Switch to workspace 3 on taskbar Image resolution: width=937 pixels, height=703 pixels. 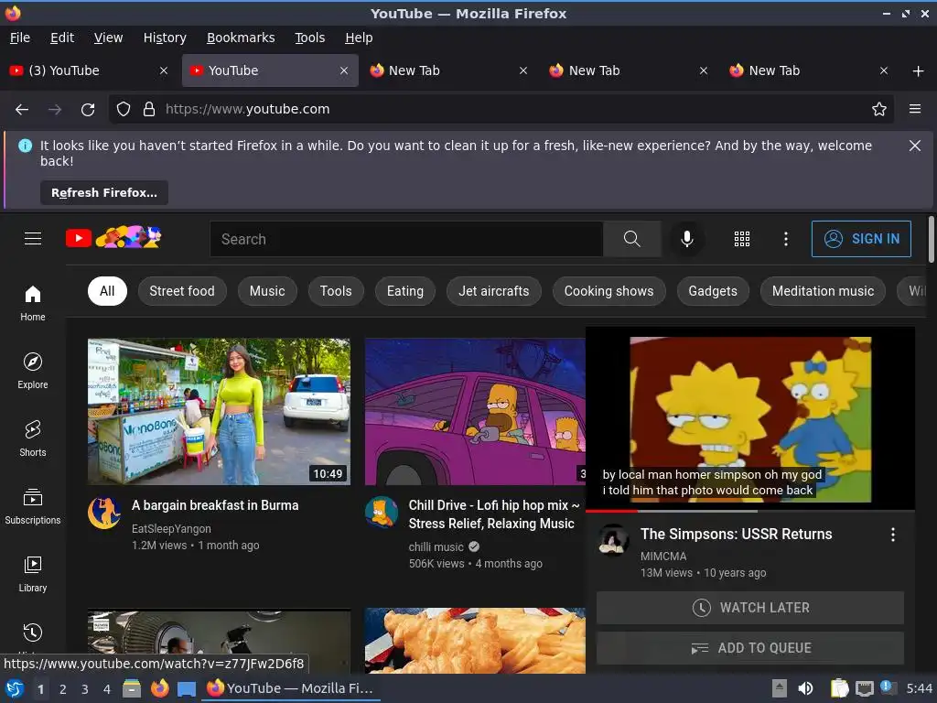(x=85, y=689)
